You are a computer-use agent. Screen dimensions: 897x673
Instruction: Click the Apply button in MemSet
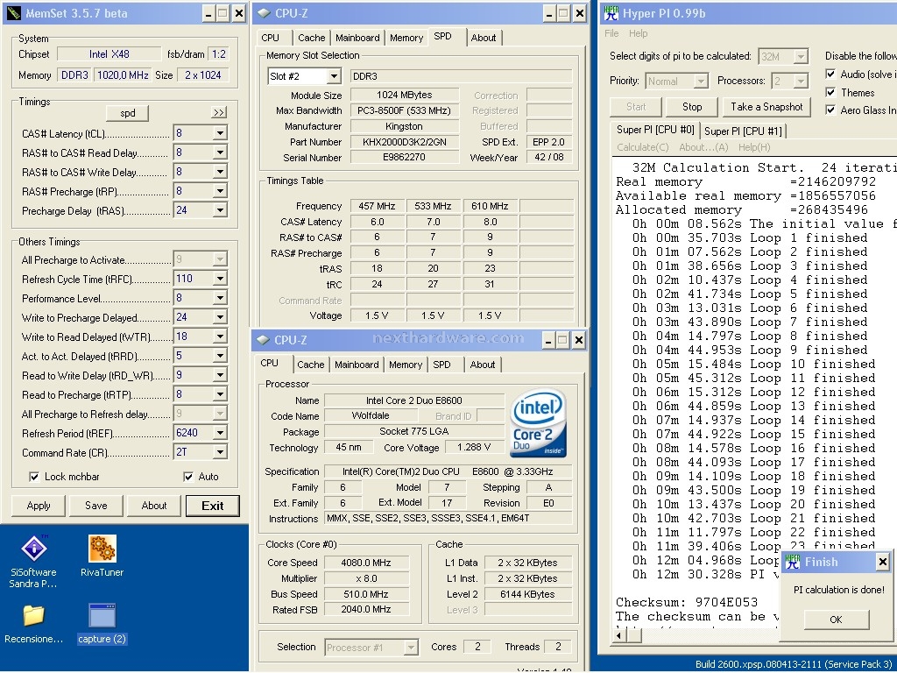click(39, 506)
